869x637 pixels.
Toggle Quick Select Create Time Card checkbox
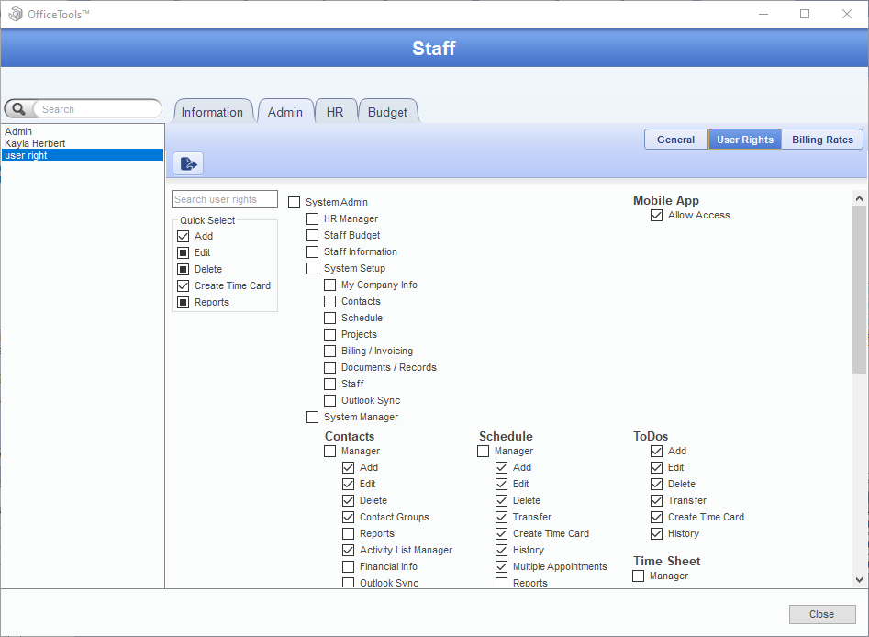183,286
